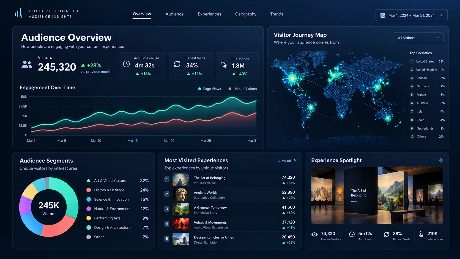Click the eye icon beside 74,320 Unique Visitors
Image resolution: width=460 pixels, height=259 pixels.
314,234
